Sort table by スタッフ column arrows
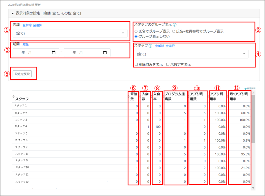Image resolution: width=265 pixels, height=196 pixels. pyautogui.click(x=13, y=96)
